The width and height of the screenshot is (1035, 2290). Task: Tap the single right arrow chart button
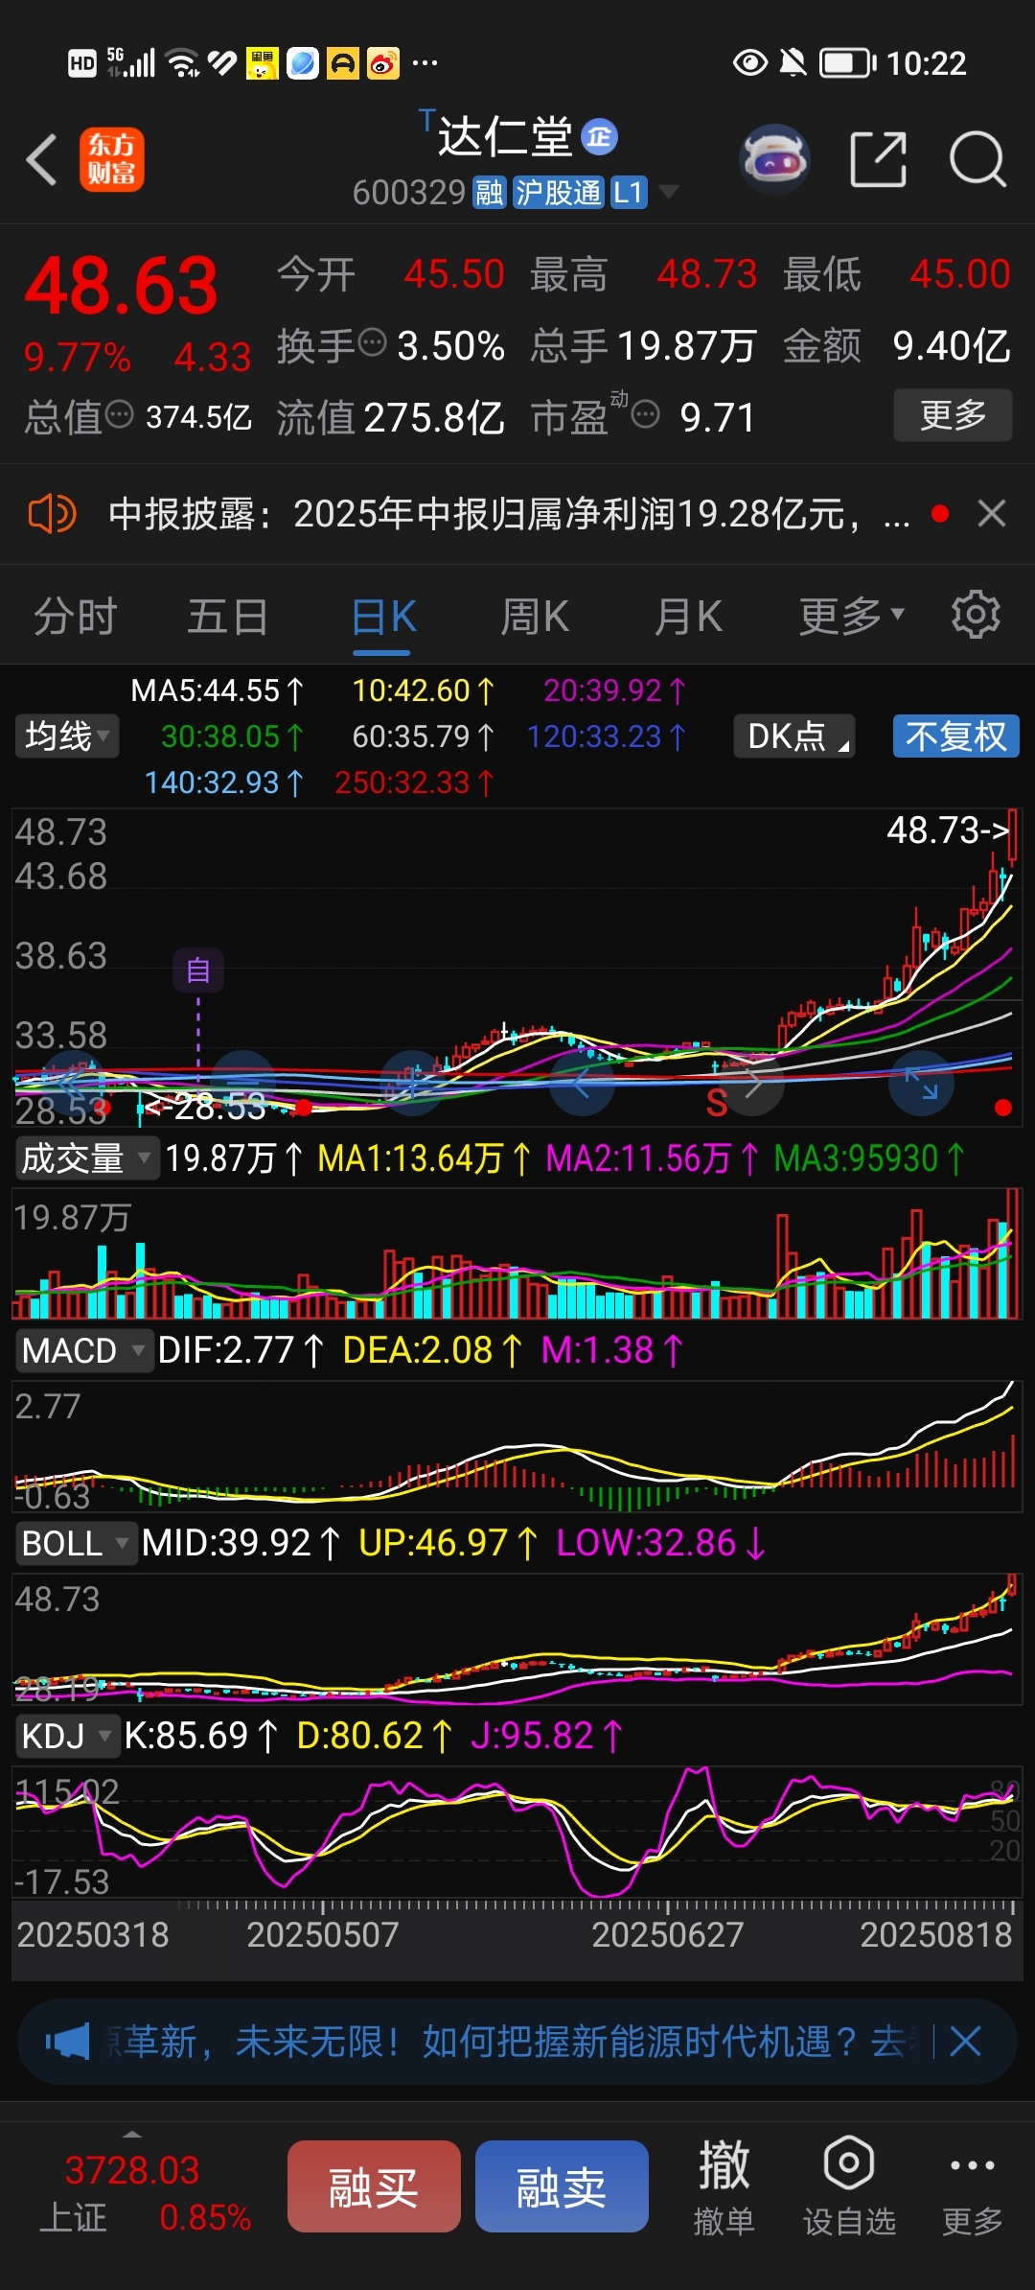[752, 1084]
